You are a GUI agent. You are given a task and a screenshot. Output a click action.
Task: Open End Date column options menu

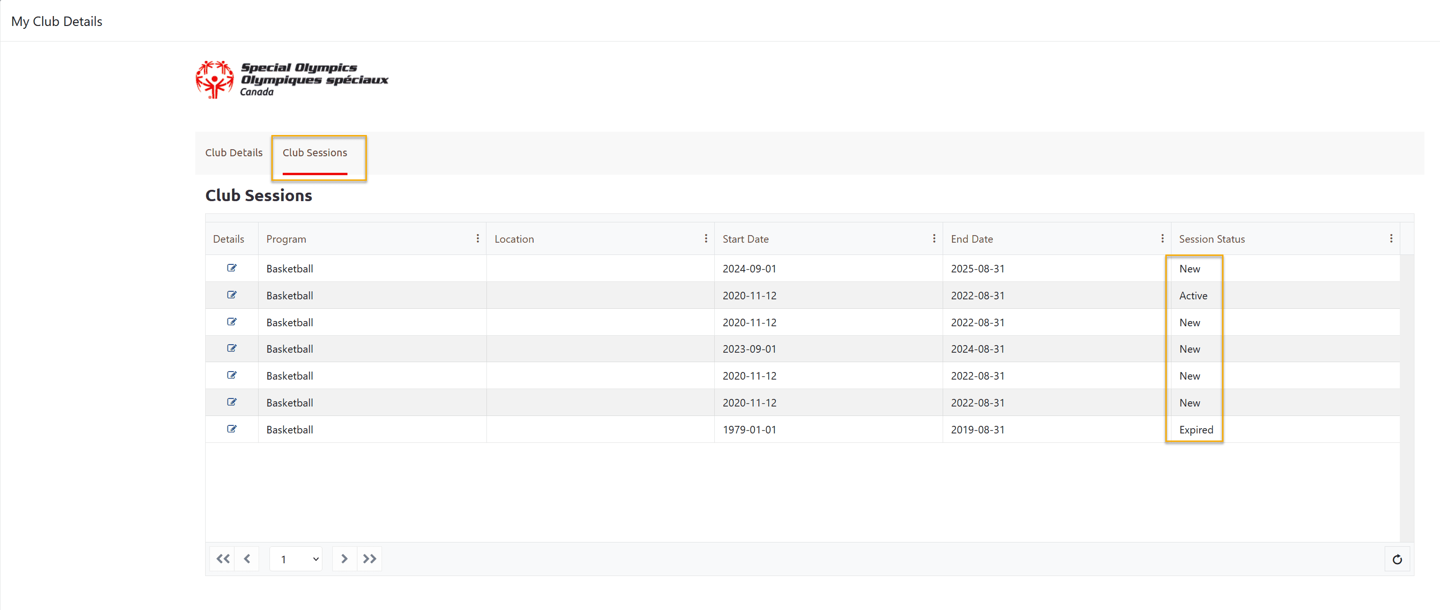[x=1162, y=238]
